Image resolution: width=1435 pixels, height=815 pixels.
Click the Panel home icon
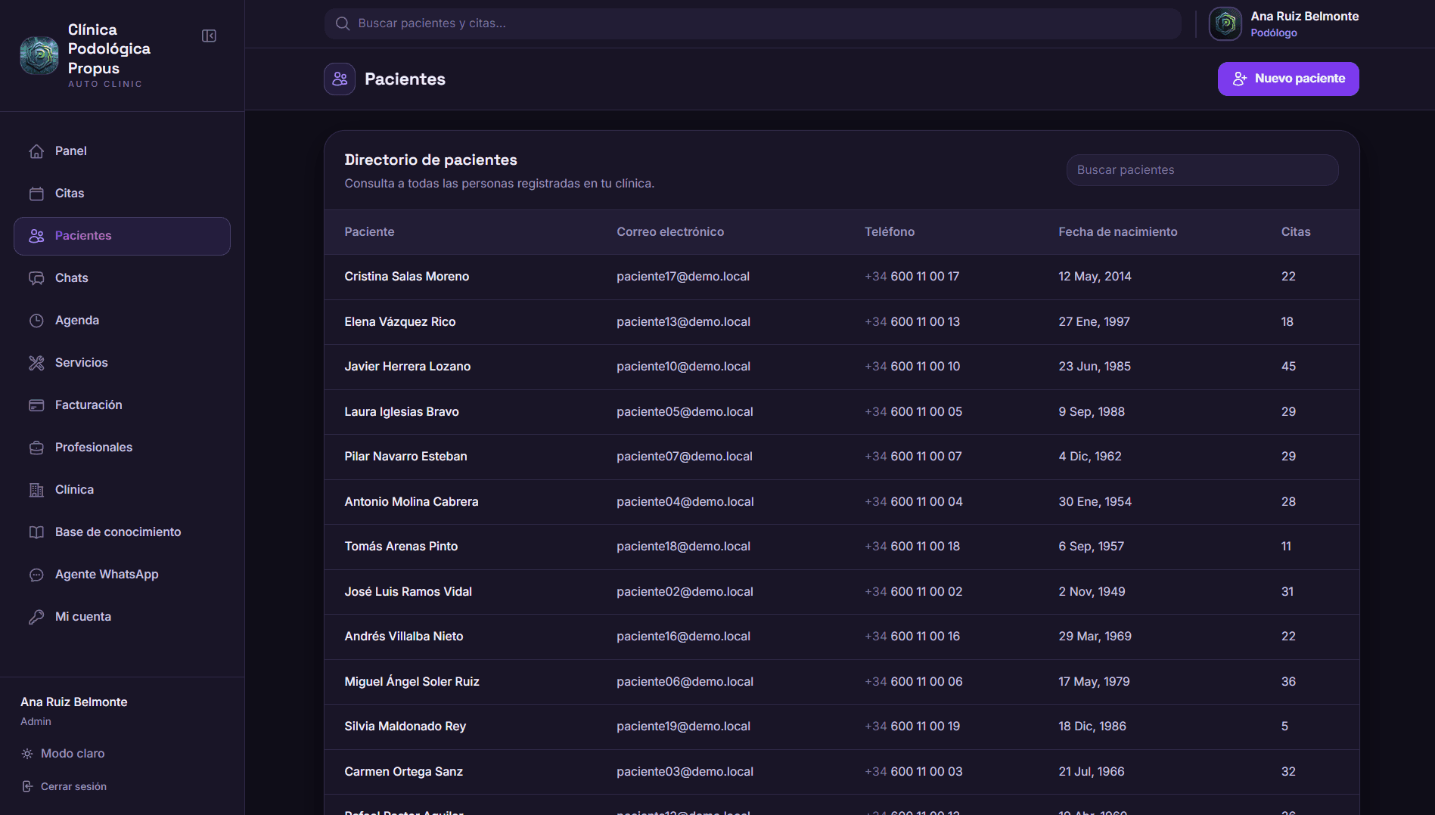tap(36, 151)
